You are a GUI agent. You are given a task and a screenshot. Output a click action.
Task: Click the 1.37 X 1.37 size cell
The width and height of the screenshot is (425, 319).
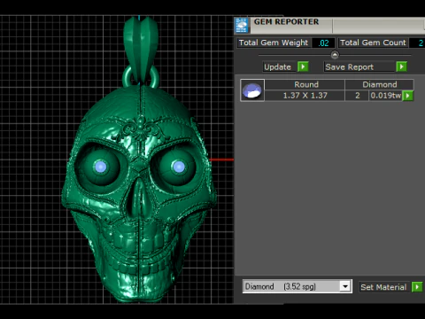(305, 96)
